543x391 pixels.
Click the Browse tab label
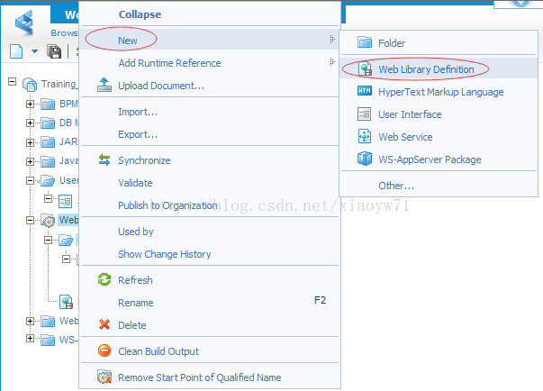pyautogui.click(x=65, y=33)
